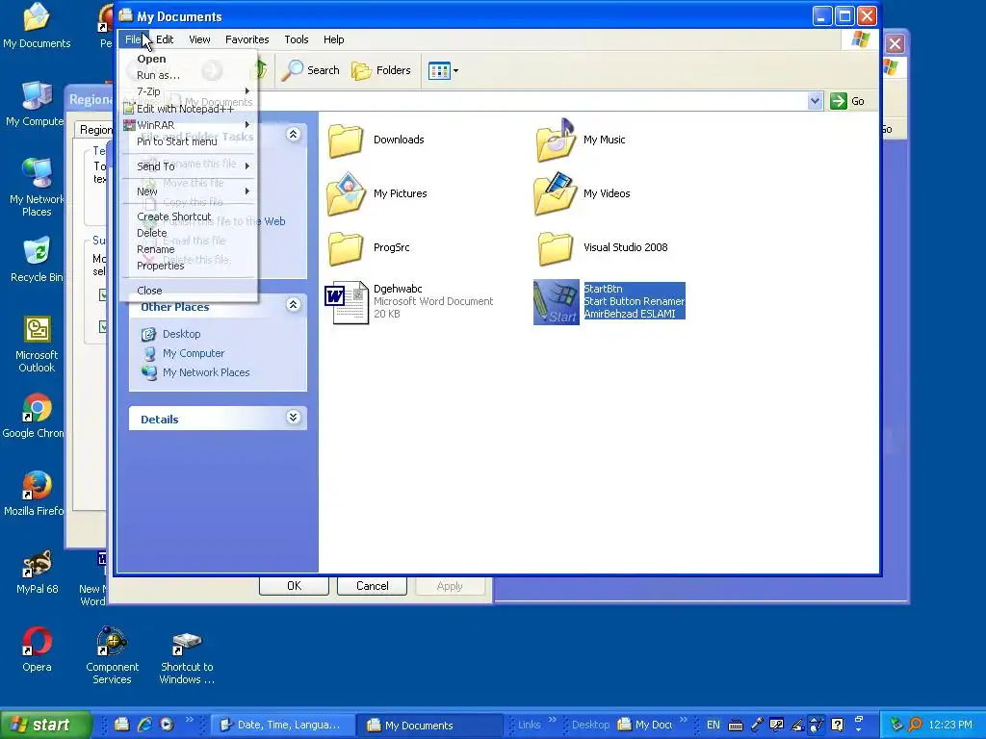Image resolution: width=986 pixels, height=739 pixels.
Task: Select the My Pictures folder icon
Action: click(x=346, y=194)
